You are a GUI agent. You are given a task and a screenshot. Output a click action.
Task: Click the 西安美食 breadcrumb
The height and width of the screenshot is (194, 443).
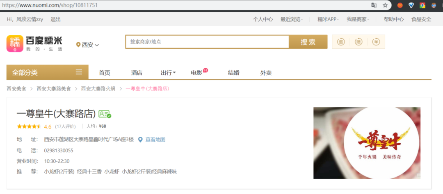pos(16,89)
